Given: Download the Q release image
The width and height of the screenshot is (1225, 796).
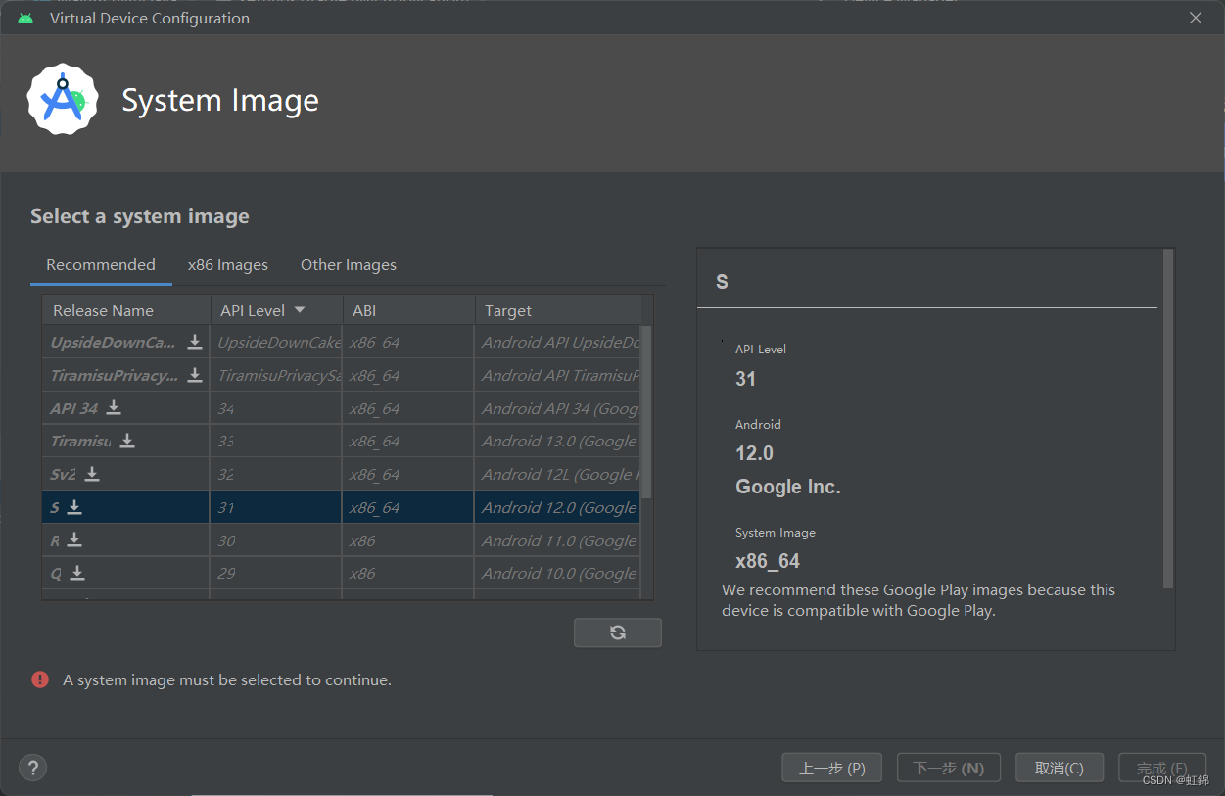Looking at the screenshot, I should 77,573.
